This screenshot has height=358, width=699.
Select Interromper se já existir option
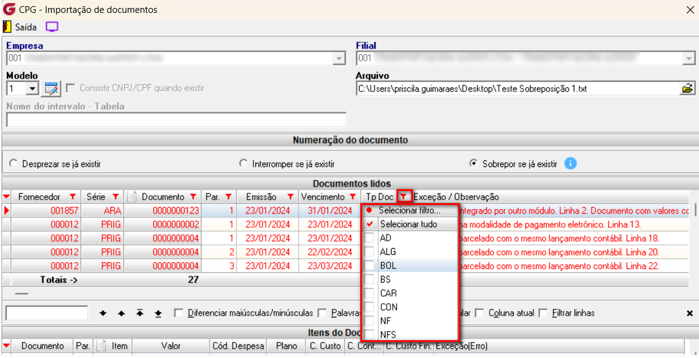[243, 163]
